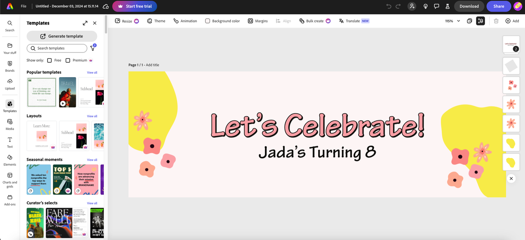Invite collaborators with the add-person icon
The image size is (525, 240).
pyautogui.click(x=412, y=6)
